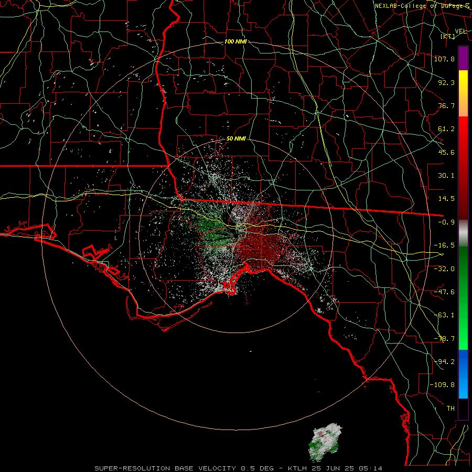The height and width of the screenshot is (472, 472).
Task: Click the gray near-zero segment of the scale
Action: tap(463, 233)
